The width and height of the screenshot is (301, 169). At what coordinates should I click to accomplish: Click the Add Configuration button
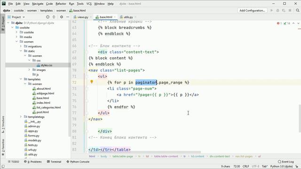pos(252,10)
